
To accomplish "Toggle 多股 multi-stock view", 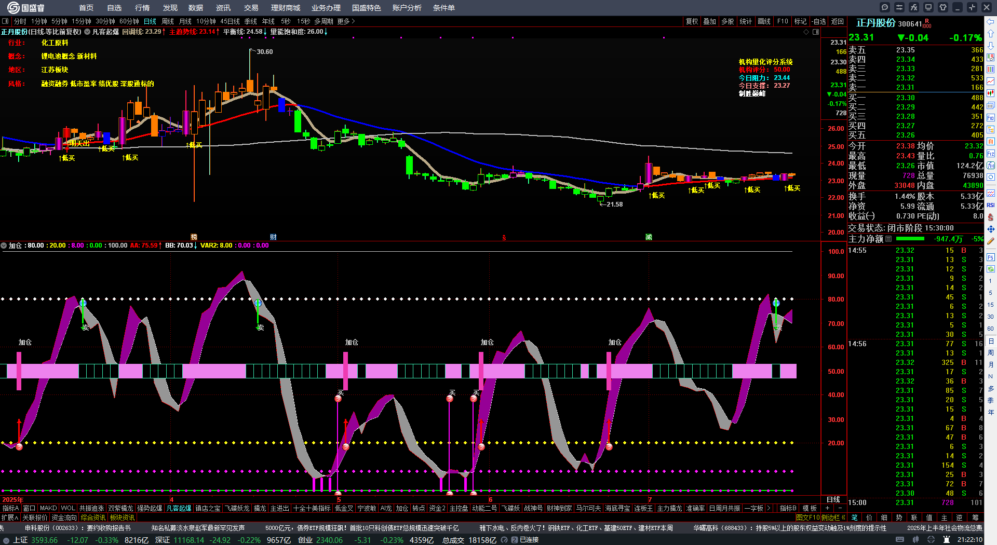I will pyautogui.click(x=727, y=21).
